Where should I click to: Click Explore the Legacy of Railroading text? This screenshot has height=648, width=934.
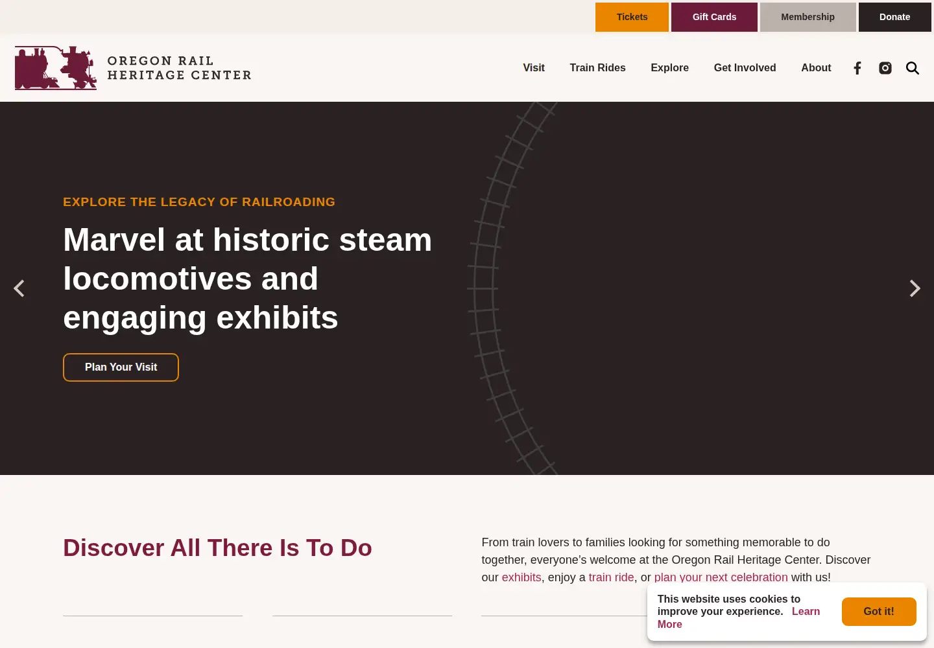tap(199, 202)
